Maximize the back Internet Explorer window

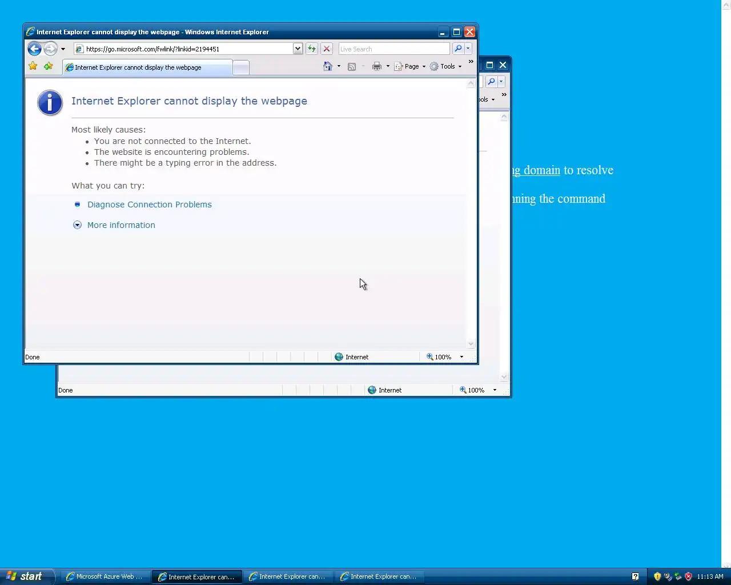489,65
